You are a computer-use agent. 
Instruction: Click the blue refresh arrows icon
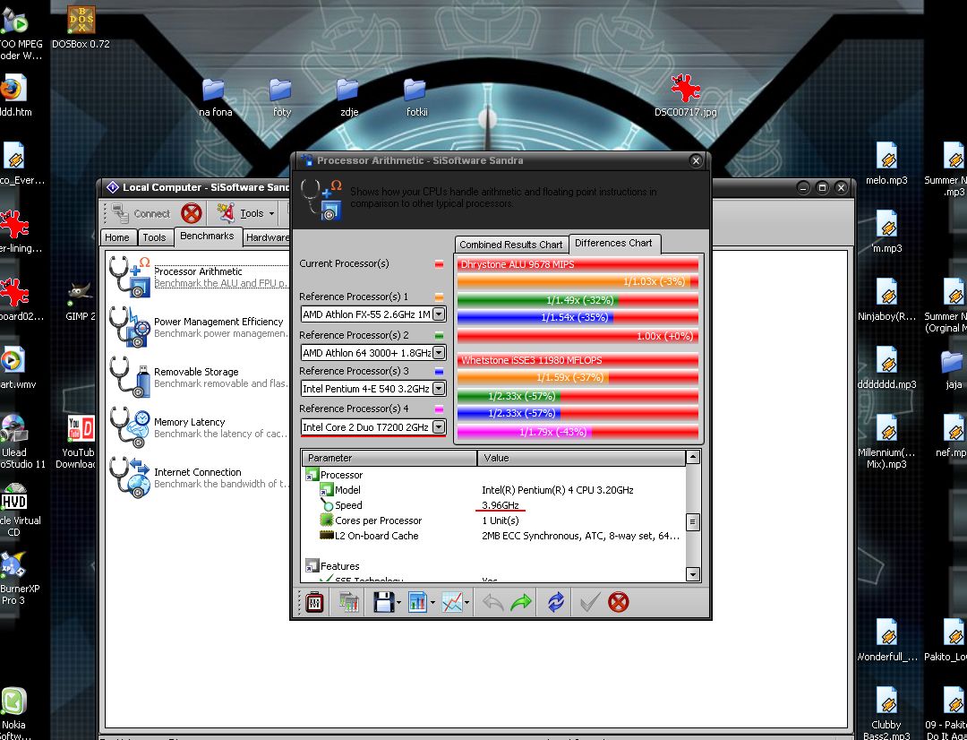tap(556, 603)
